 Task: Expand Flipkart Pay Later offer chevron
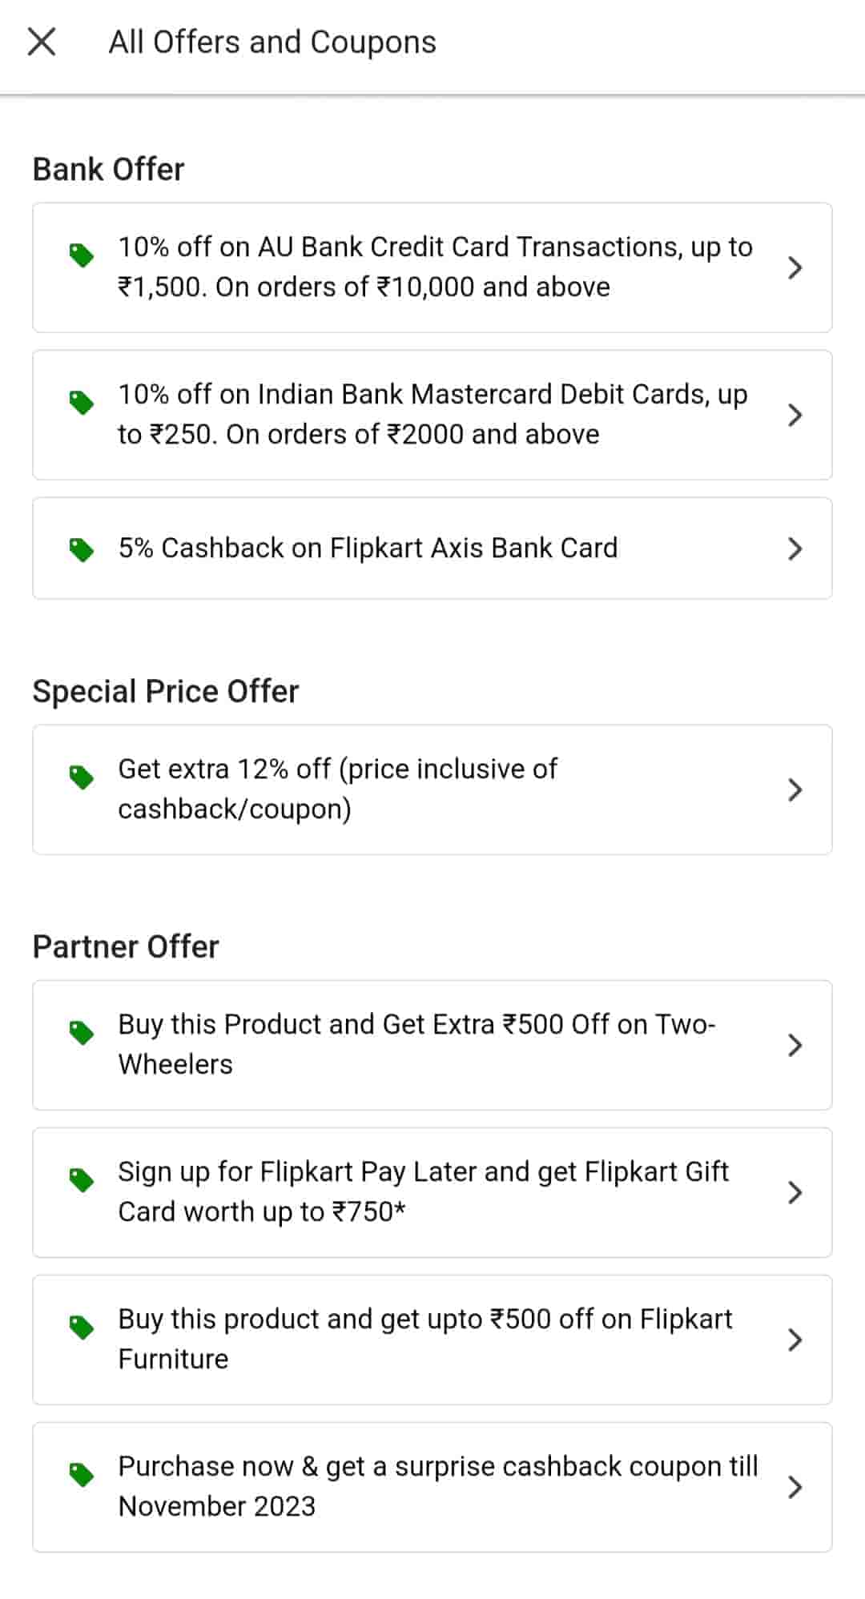(x=795, y=1192)
